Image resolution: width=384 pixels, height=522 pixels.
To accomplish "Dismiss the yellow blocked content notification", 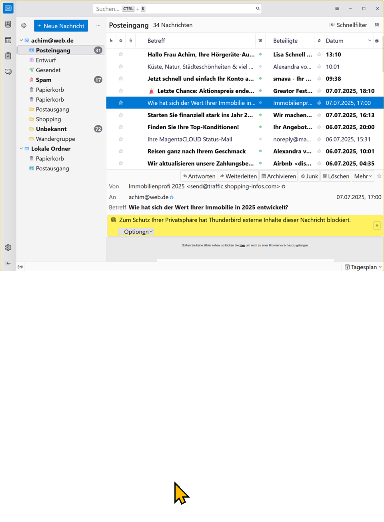I will (377, 226).
